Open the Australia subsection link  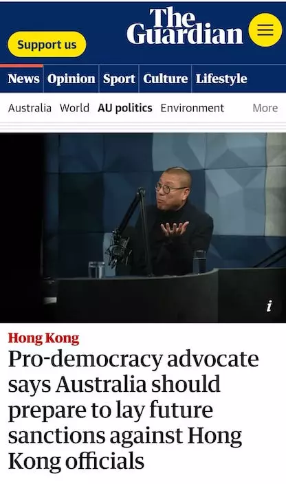(x=30, y=108)
